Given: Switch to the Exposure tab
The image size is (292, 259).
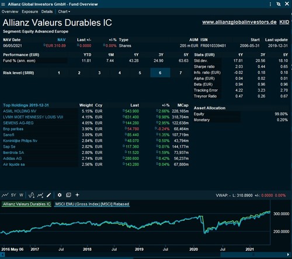Looking at the screenshot, I should pyautogui.click(x=30, y=12).
